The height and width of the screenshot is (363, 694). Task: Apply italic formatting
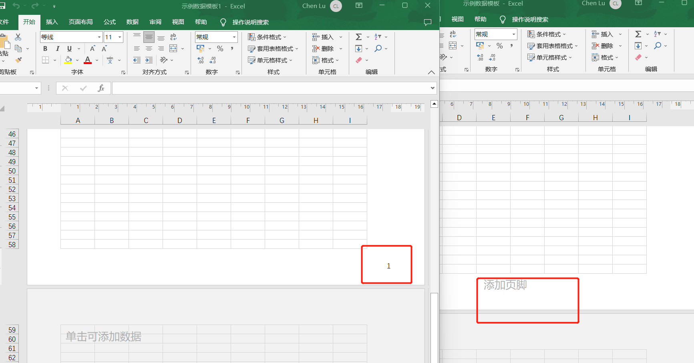(57, 48)
